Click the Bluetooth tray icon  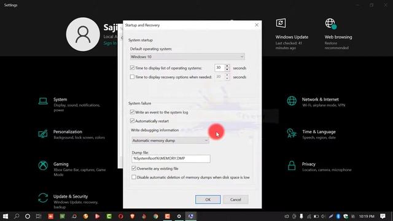(x=338, y=216)
